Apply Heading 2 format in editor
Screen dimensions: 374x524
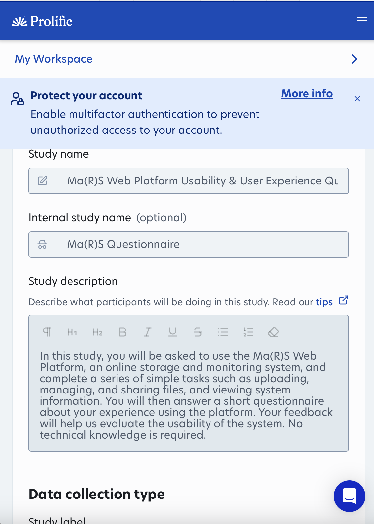click(97, 332)
